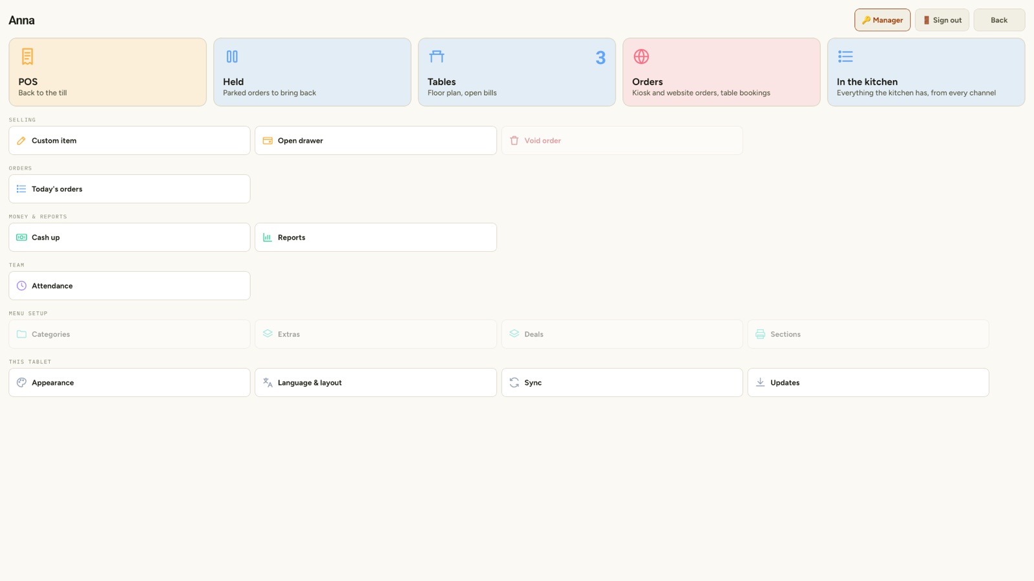Go back with the Back button

[x=999, y=20]
